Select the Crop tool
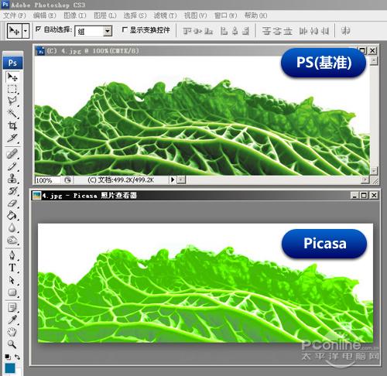This screenshot has height=376, width=387. (12, 125)
